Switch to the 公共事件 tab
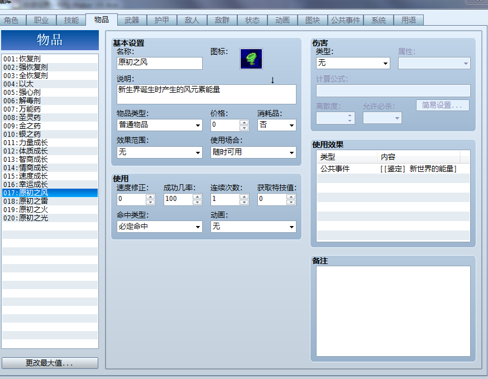Viewport: 488px width, 379px height. (346, 20)
